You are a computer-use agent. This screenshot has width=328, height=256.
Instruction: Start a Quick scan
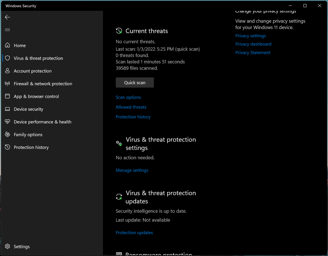pos(135,83)
